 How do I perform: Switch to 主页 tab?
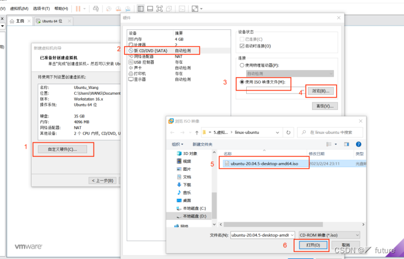[19, 21]
